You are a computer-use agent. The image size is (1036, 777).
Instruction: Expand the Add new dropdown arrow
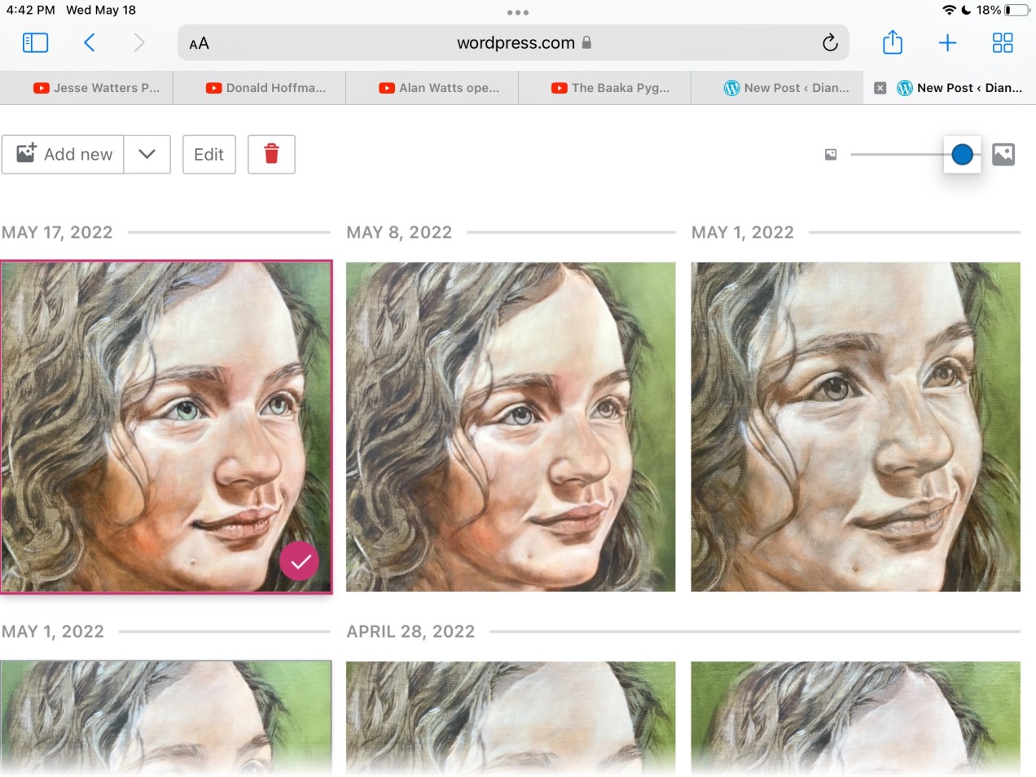[147, 154]
